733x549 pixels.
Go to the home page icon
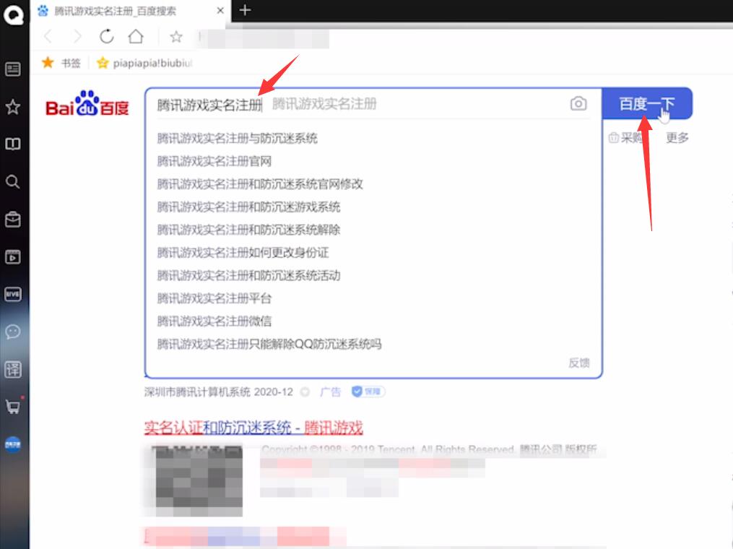coord(136,36)
